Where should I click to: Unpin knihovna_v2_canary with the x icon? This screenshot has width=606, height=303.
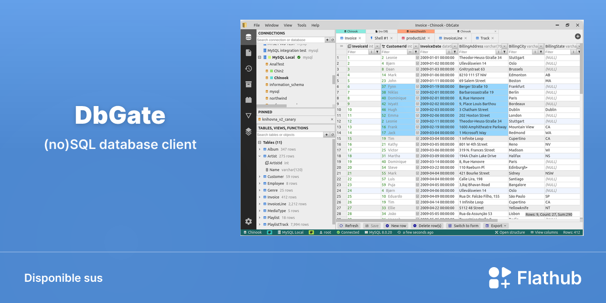coord(332,119)
